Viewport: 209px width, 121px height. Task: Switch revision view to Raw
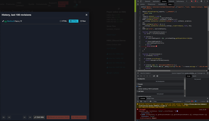pyautogui.click(x=83, y=21)
